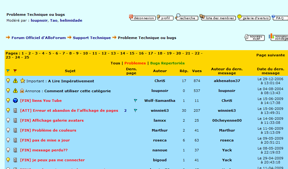The image size is (288, 169).
Task: Filter topics by Tous
Action: (x=115, y=63)
